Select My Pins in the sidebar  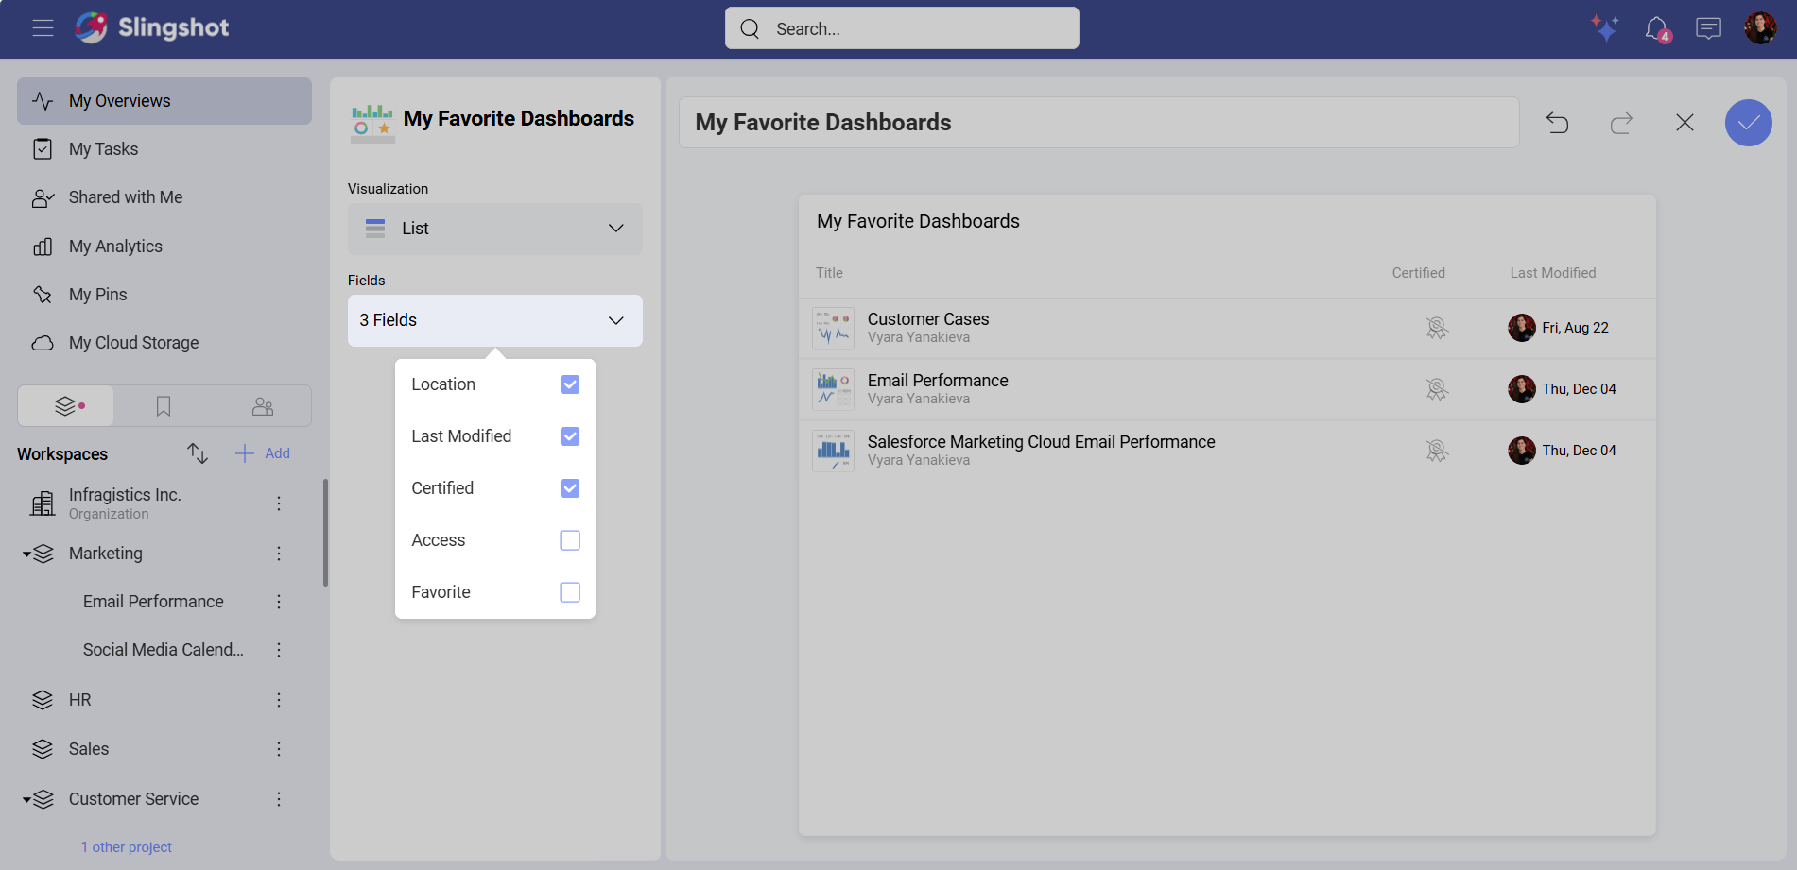coord(97,294)
